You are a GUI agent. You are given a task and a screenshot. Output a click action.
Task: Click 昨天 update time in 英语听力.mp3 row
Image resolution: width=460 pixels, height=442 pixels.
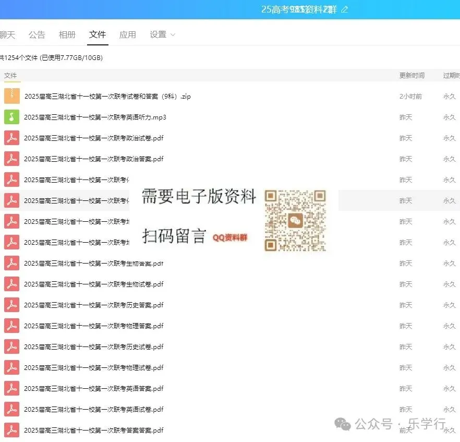[x=406, y=117]
